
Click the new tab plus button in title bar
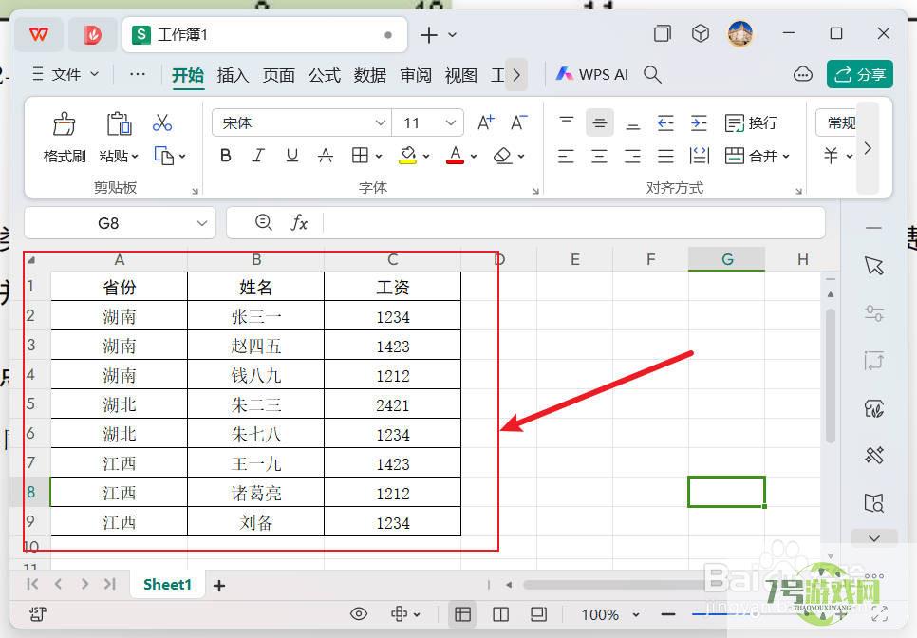pos(429,35)
